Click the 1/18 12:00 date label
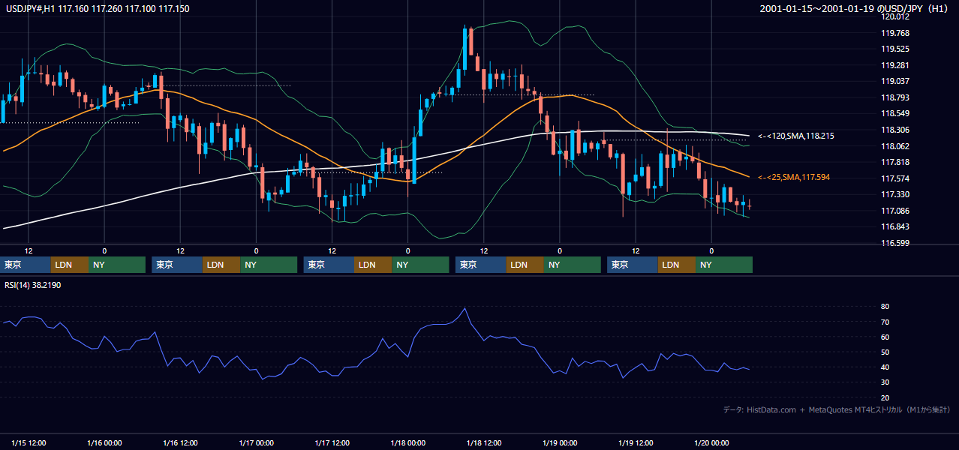Viewport: 959px width, 450px height. [x=484, y=442]
